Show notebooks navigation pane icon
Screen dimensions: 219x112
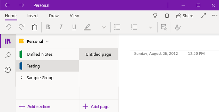8,41
